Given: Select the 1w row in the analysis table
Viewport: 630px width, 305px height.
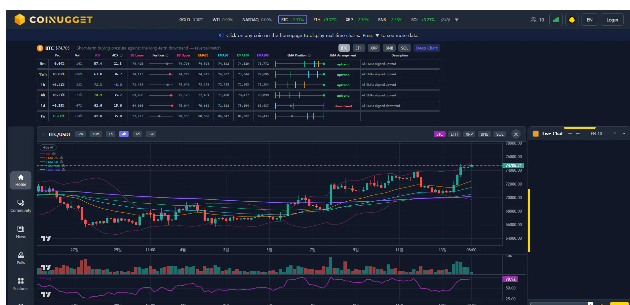Looking at the screenshot, I should [x=238, y=116].
